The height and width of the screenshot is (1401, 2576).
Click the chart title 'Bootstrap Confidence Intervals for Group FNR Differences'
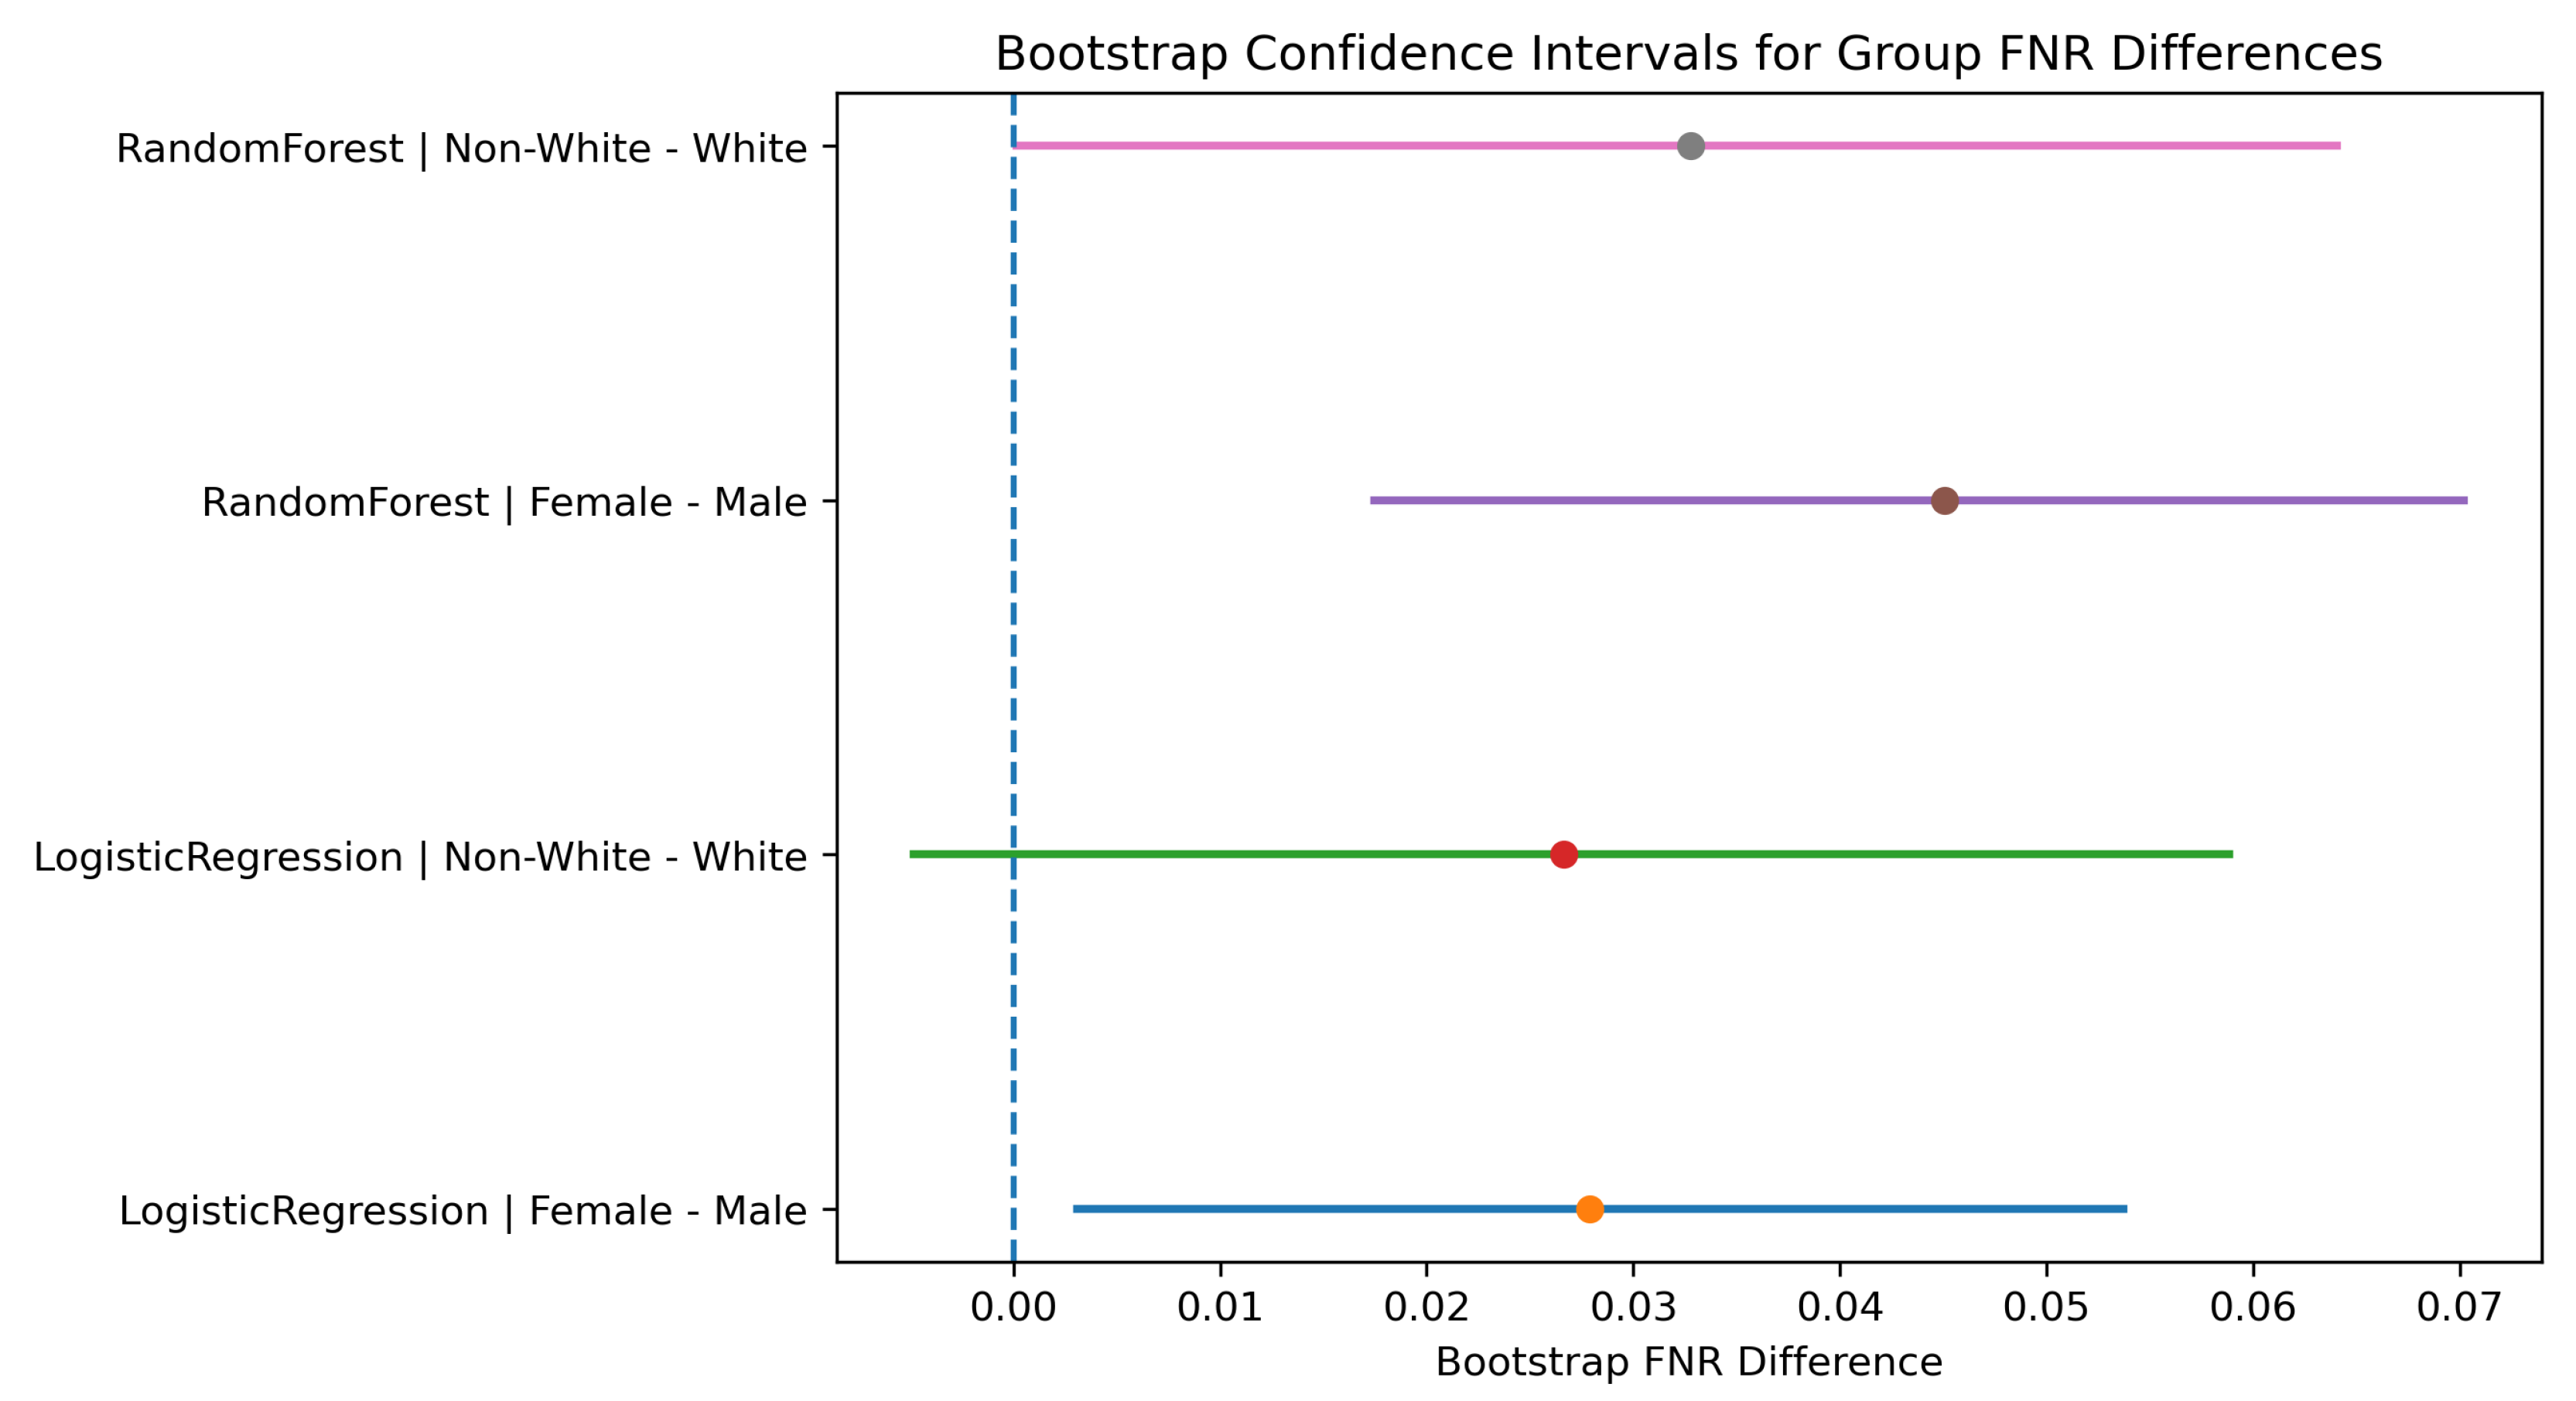(1688, 53)
